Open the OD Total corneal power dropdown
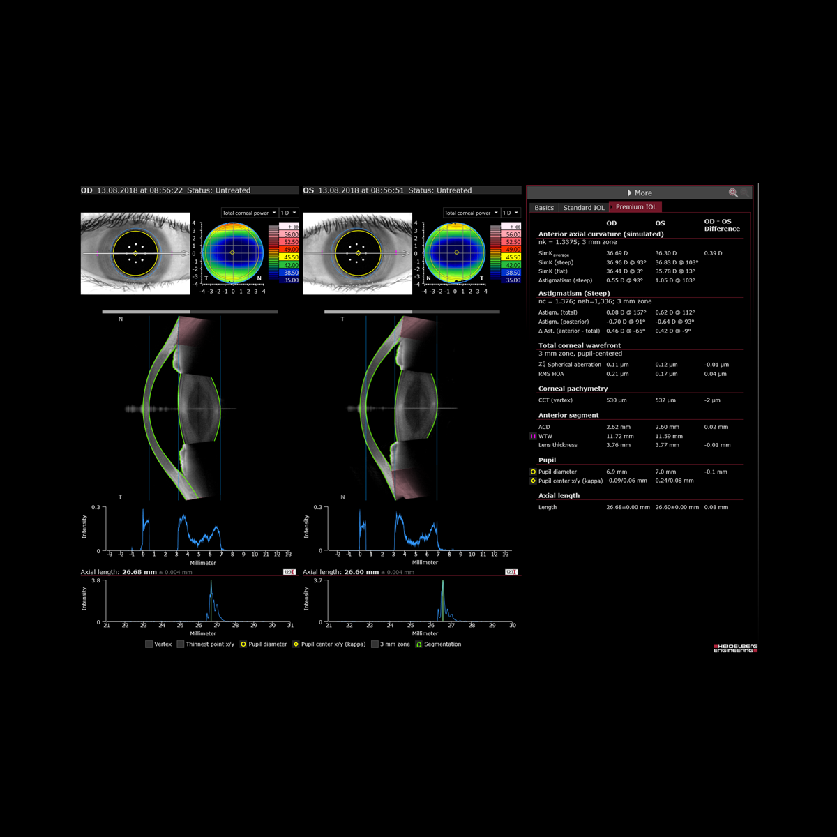Viewport: 837px width, 837px height. tap(249, 213)
